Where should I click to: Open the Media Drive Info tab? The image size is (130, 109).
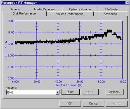(44, 9)
